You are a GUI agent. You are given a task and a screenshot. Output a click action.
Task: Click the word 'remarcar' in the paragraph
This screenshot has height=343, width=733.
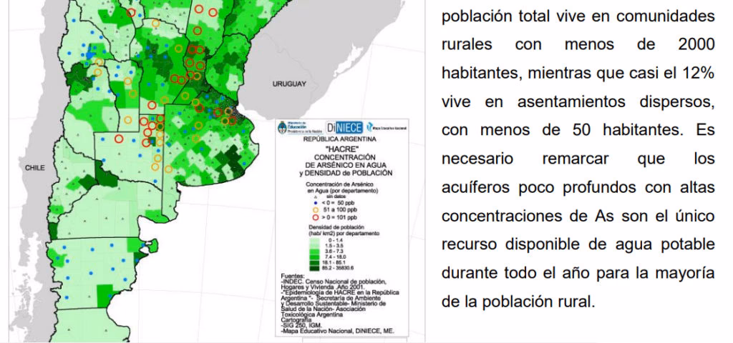tap(576, 159)
